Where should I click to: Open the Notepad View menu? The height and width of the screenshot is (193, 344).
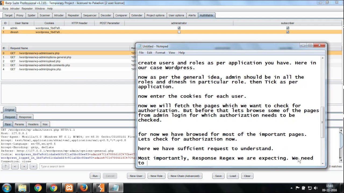pos(172,53)
